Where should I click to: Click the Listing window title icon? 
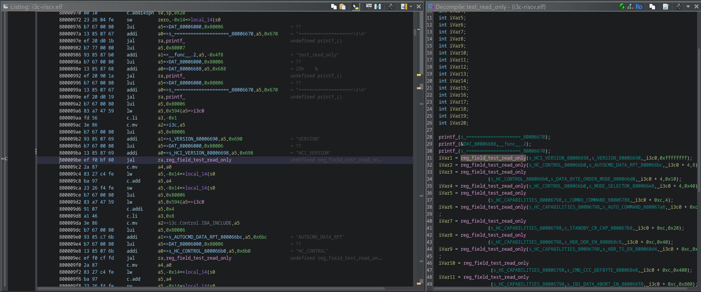5,7
